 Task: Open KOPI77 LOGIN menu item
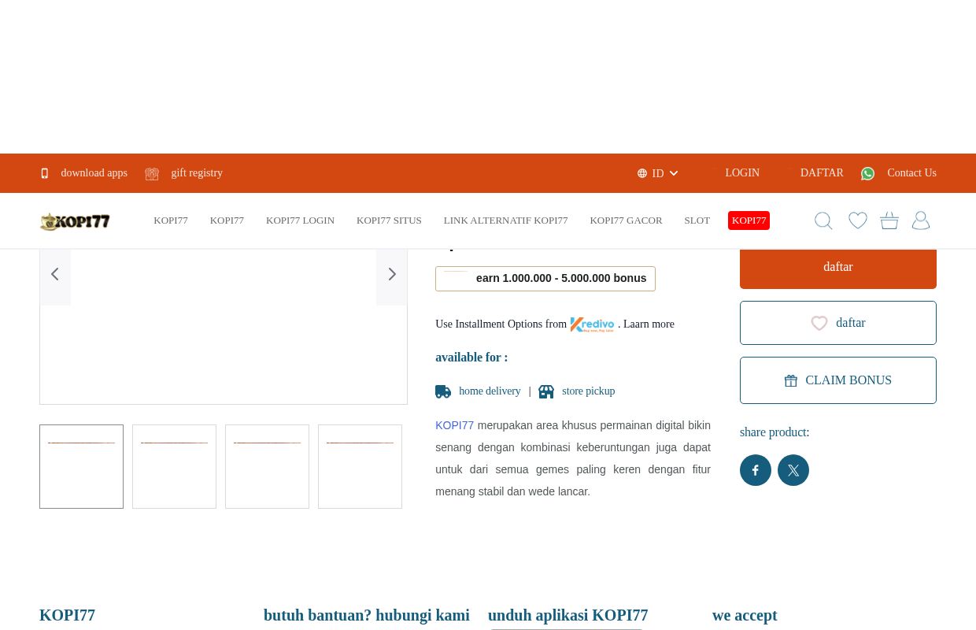(300, 220)
